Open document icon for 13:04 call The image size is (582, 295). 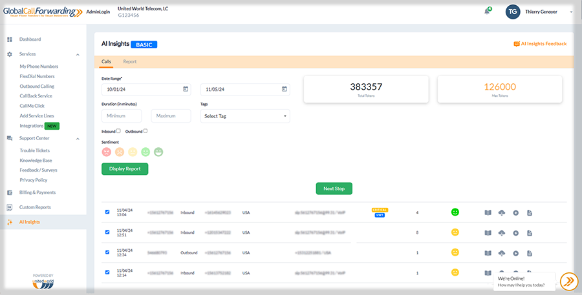(530, 213)
